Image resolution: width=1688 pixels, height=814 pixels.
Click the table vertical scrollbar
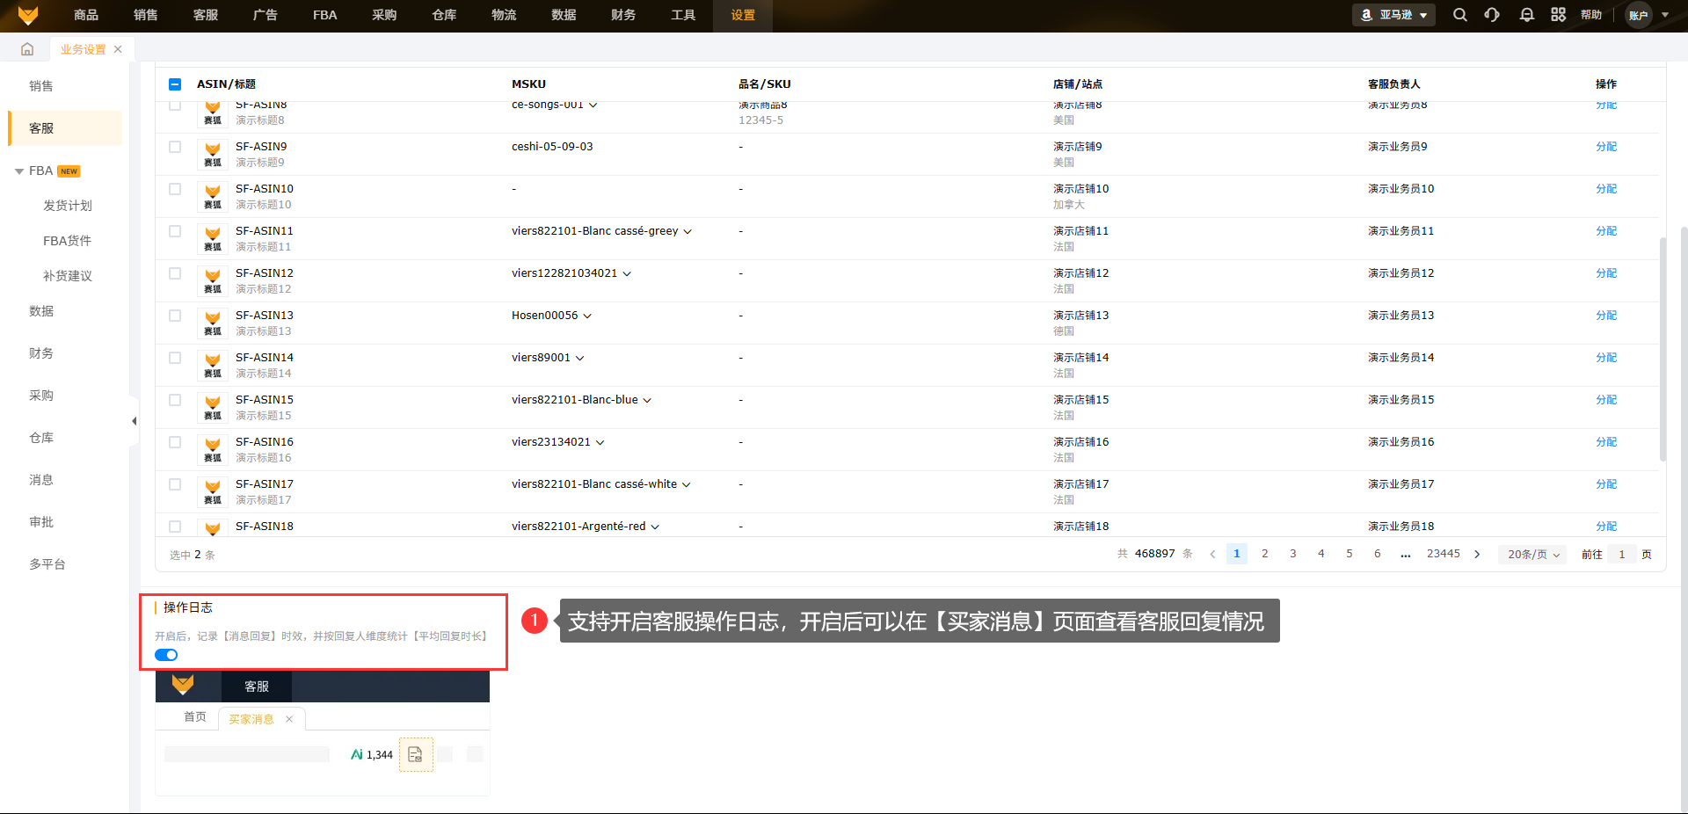tap(1663, 349)
